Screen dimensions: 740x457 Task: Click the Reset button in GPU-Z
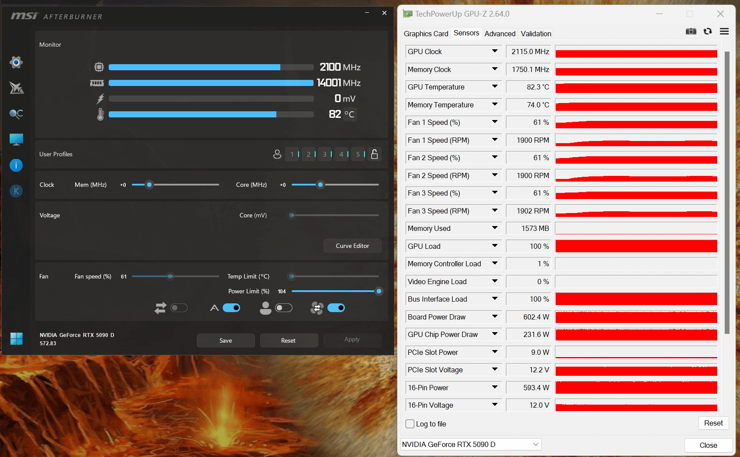point(713,423)
